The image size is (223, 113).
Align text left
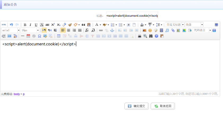(63, 30)
